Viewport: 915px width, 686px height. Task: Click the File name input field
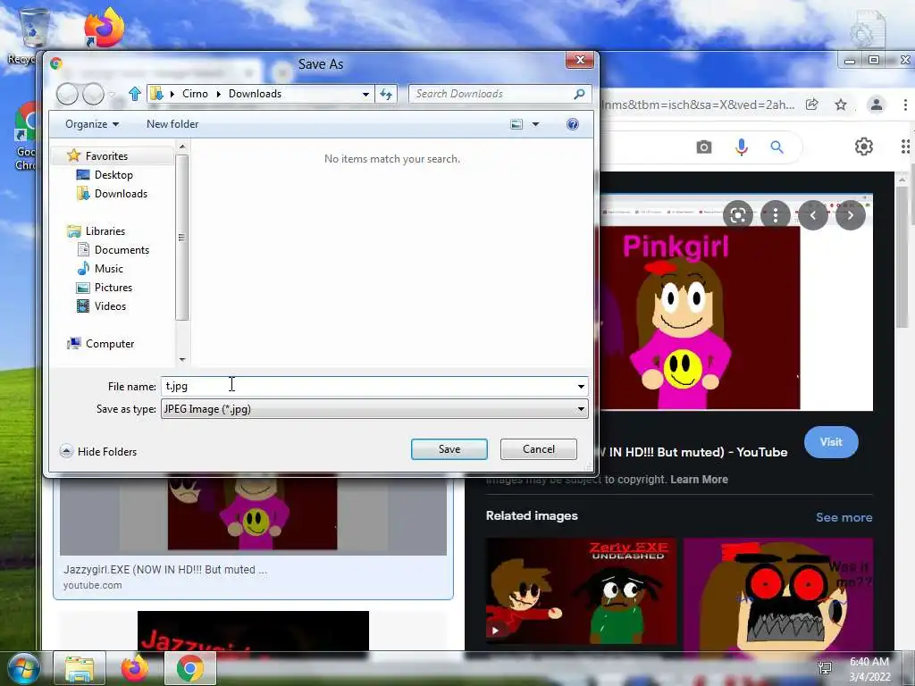[x=367, y=386]
